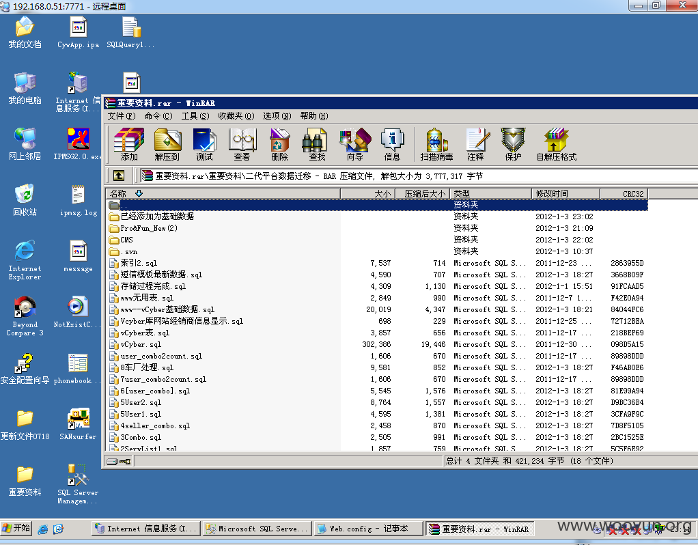The image size is (698, 545).
Task: Sort by Name (名称) column header
Action: point(223,193)
